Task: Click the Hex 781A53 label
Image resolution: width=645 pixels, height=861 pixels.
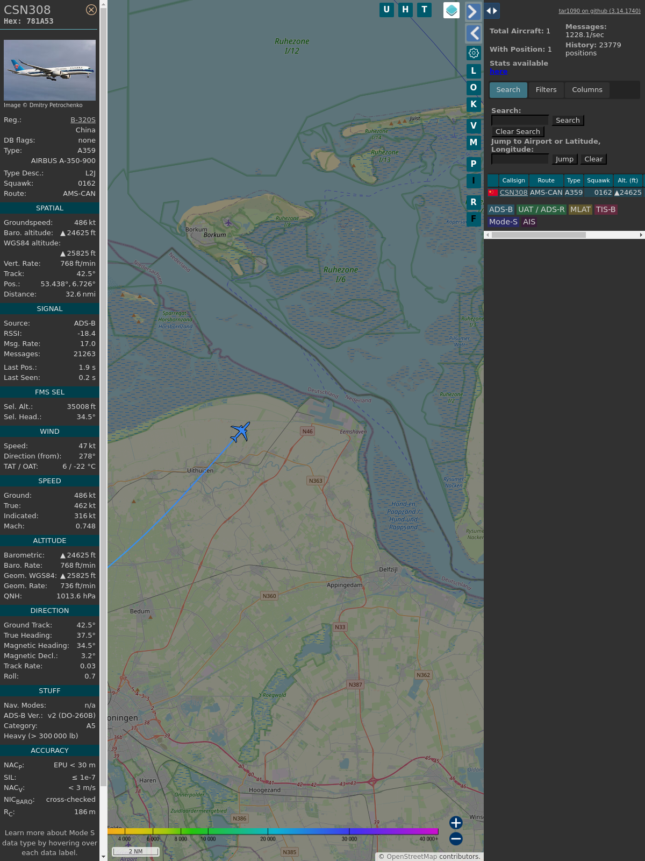Action: [28, 22]
